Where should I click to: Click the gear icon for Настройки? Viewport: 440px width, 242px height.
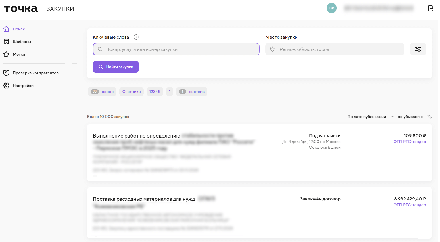[x=6, y=86]
